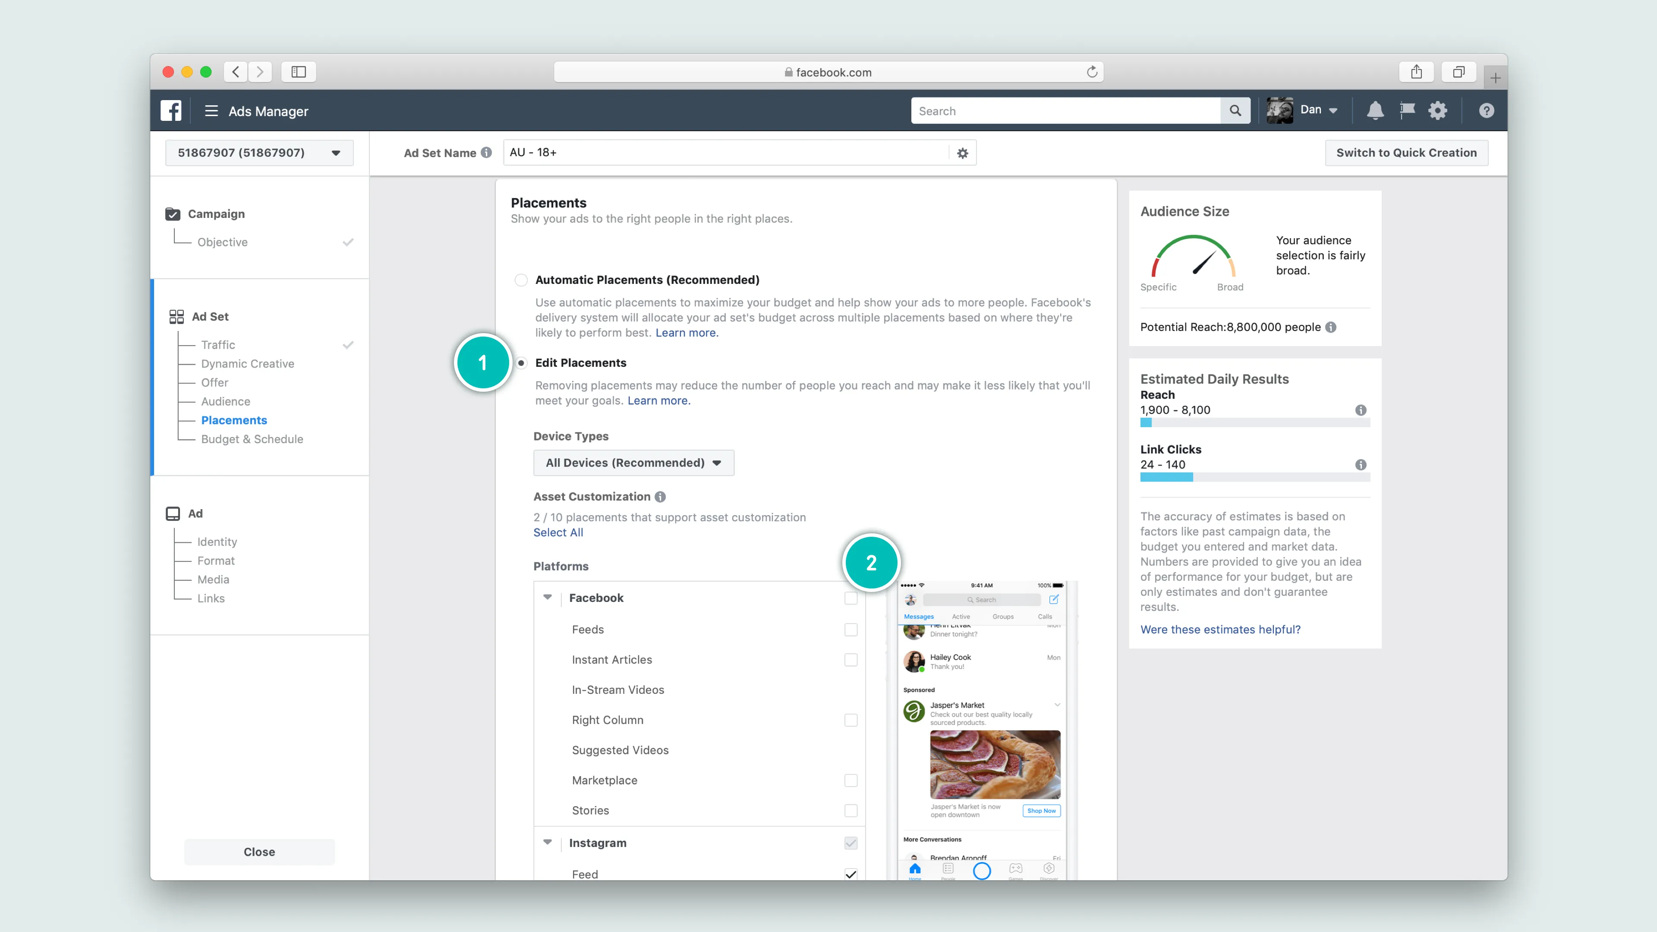Click the flag pages icon

coord(1407,110)
